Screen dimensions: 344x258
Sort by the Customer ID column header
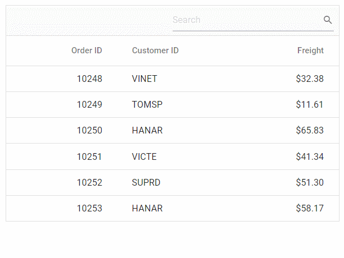(x=155, y=50)
